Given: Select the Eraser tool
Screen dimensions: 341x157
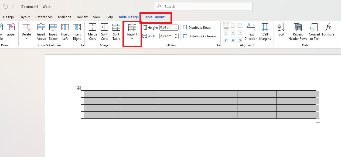Looking at the screenshot, I should coord(11,30).
